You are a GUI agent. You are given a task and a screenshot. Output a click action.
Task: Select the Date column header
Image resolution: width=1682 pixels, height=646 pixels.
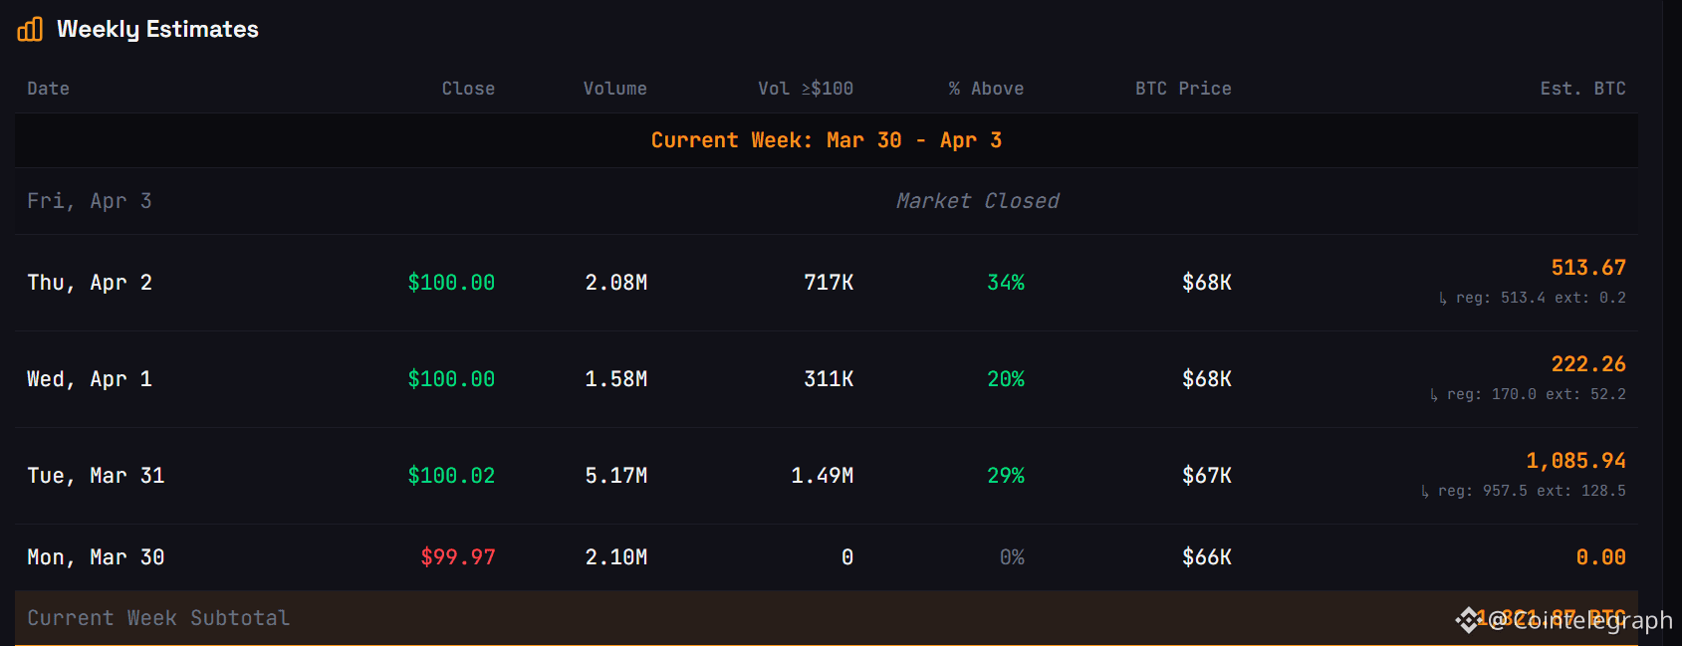coord(48,89)
